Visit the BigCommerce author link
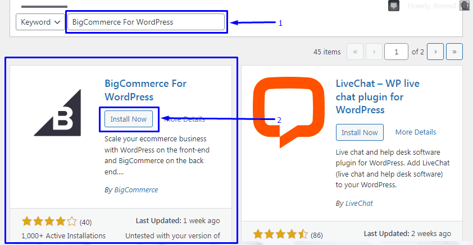The image size is (473, 245). click(136, 190)
